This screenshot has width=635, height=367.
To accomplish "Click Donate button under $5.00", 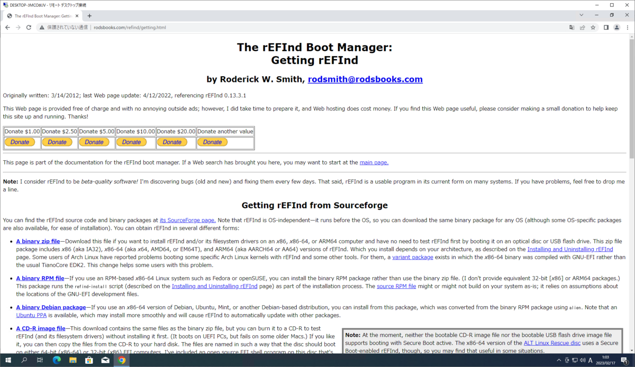I will pyautogui.click(x=94, y=142).
